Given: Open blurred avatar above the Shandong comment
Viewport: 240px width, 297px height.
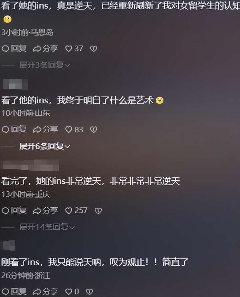Looking at the screenshot, I should 15,84.
